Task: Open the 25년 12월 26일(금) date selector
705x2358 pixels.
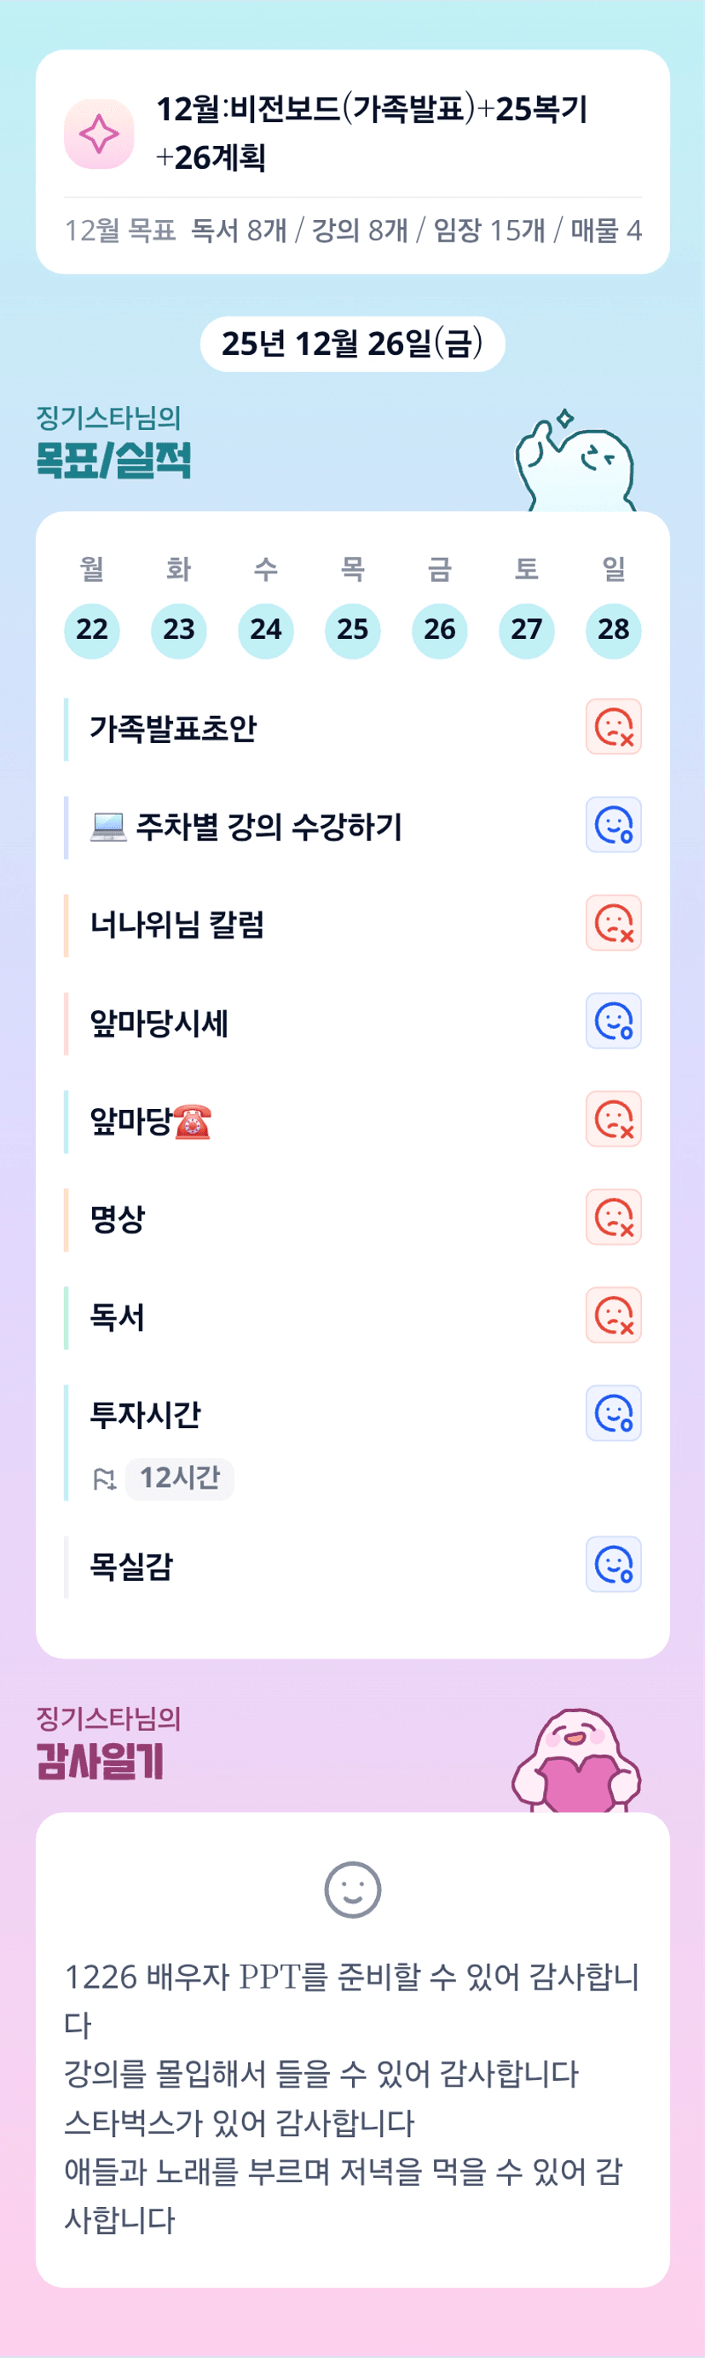Action: click(352, 344)
